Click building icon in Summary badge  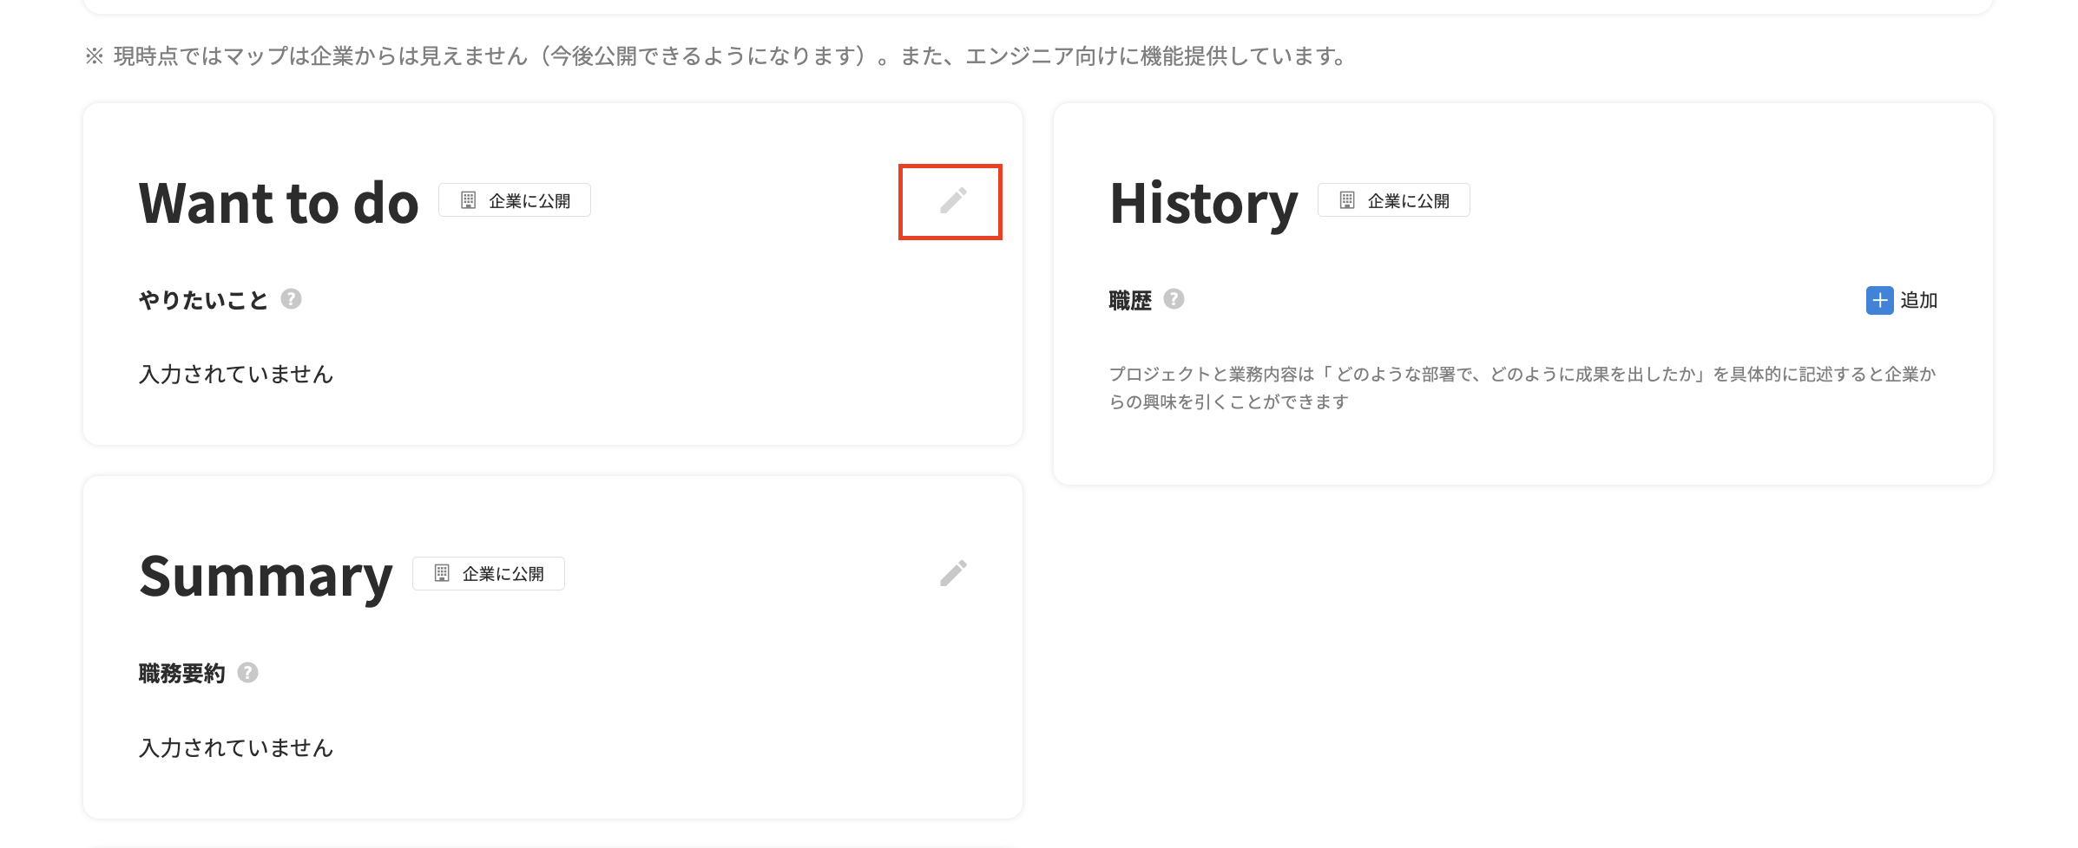[442, 573]
